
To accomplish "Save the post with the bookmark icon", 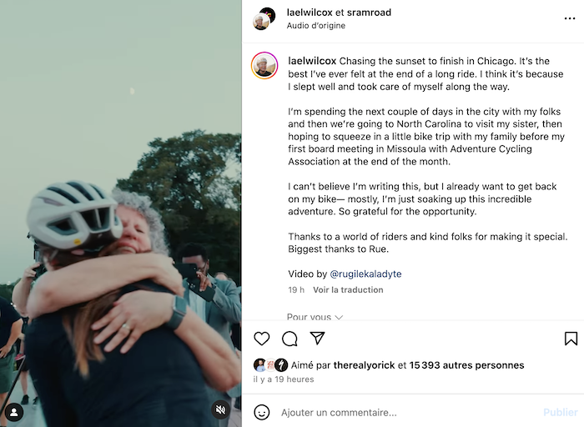I will 571,339.
